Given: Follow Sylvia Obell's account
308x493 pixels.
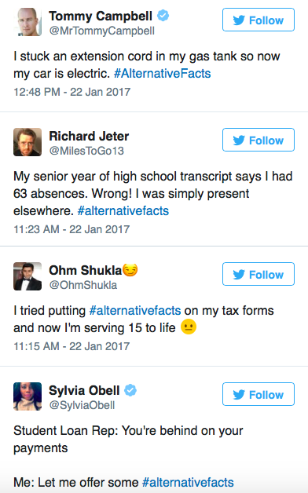Looking at the screenshot, I should click(x=258, y=394).
